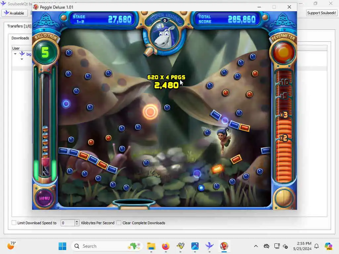The width and height of the screenshot is (339, 254).
Task: Click the Total Score 285,860 panel
Action: 227,19
